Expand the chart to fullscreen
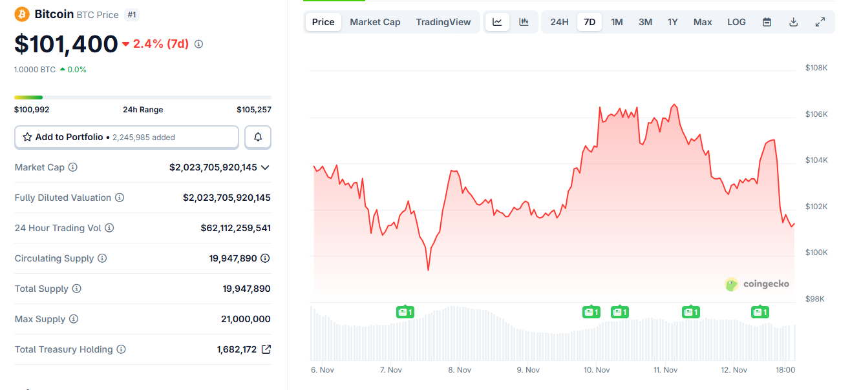Screen dimensions: 850x390 (x=820, y=21)
